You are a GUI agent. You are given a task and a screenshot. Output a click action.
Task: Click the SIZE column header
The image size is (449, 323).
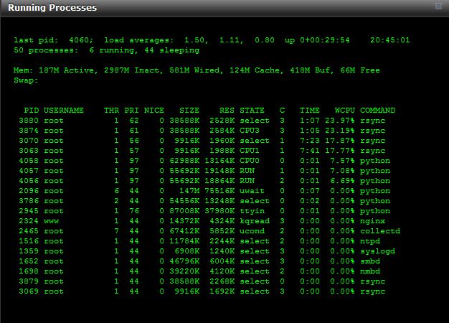pos(189,111)
